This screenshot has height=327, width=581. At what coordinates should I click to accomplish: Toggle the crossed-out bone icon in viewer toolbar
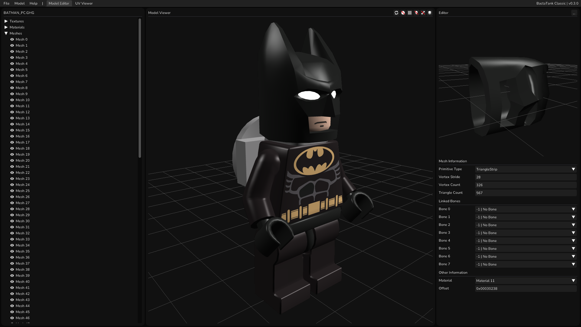coord(423,13)
